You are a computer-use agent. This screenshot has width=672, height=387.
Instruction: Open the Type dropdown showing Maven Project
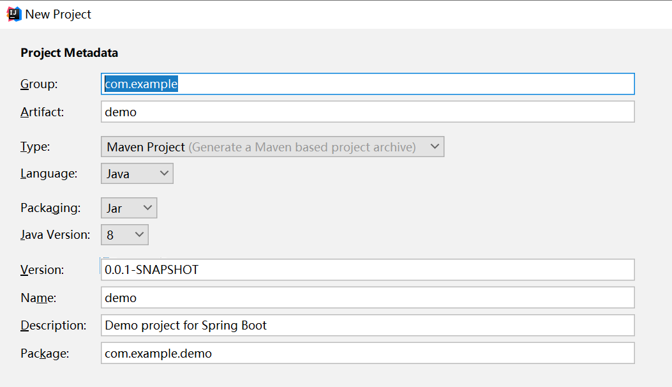273,147
